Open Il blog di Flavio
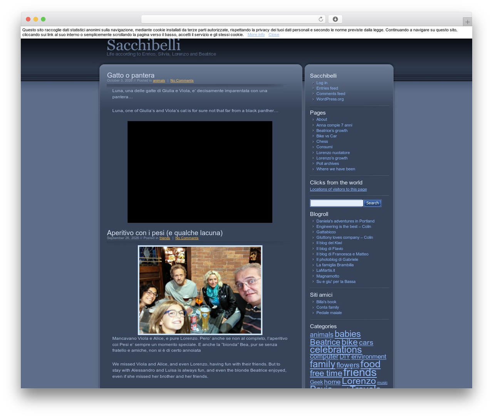This screenshot has height=418, width=493. click(329, 249)
